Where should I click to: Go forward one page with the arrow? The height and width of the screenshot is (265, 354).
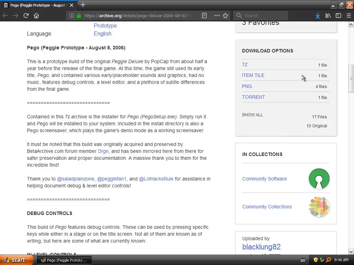point(15,16)
